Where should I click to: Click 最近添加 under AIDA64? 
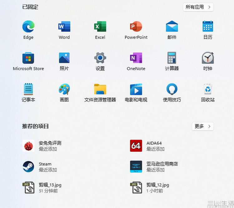(x=155, y=149)
